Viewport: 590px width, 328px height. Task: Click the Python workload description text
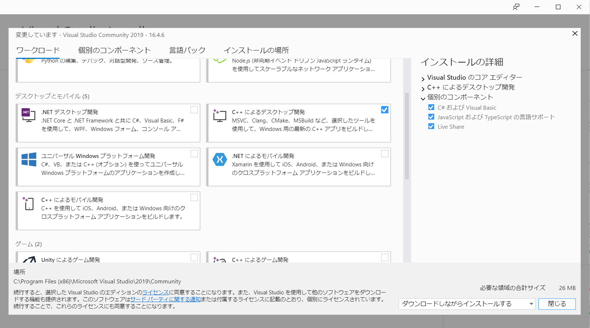coord(107,61)
